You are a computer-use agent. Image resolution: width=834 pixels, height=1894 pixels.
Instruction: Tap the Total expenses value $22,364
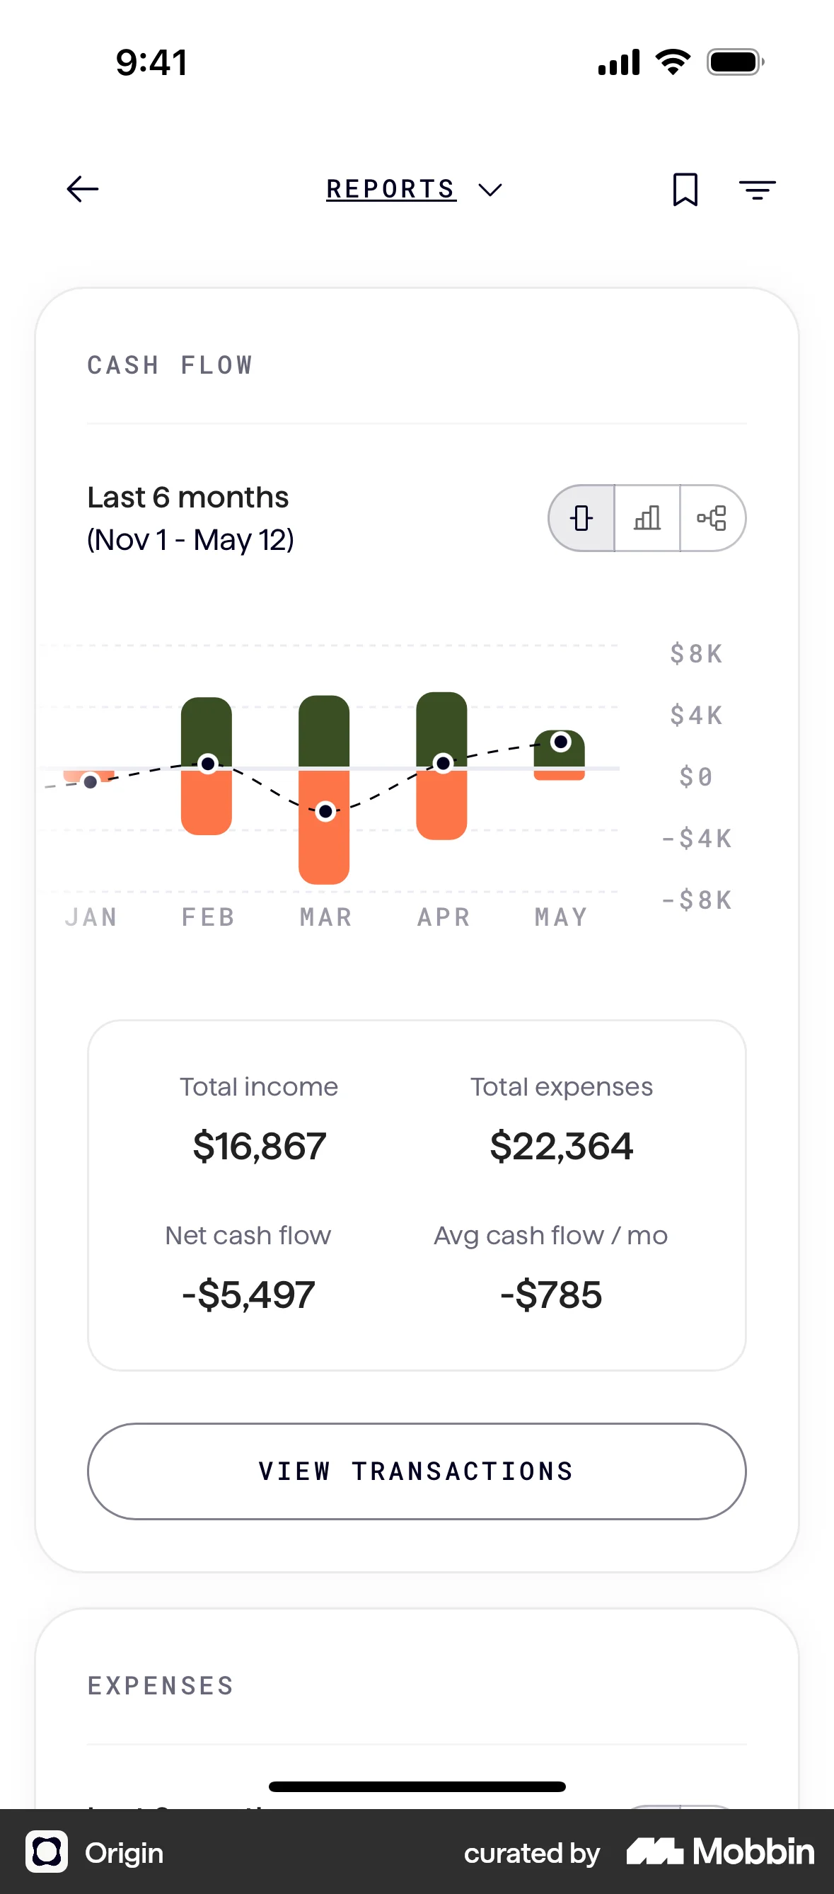tap(562, 1145)
